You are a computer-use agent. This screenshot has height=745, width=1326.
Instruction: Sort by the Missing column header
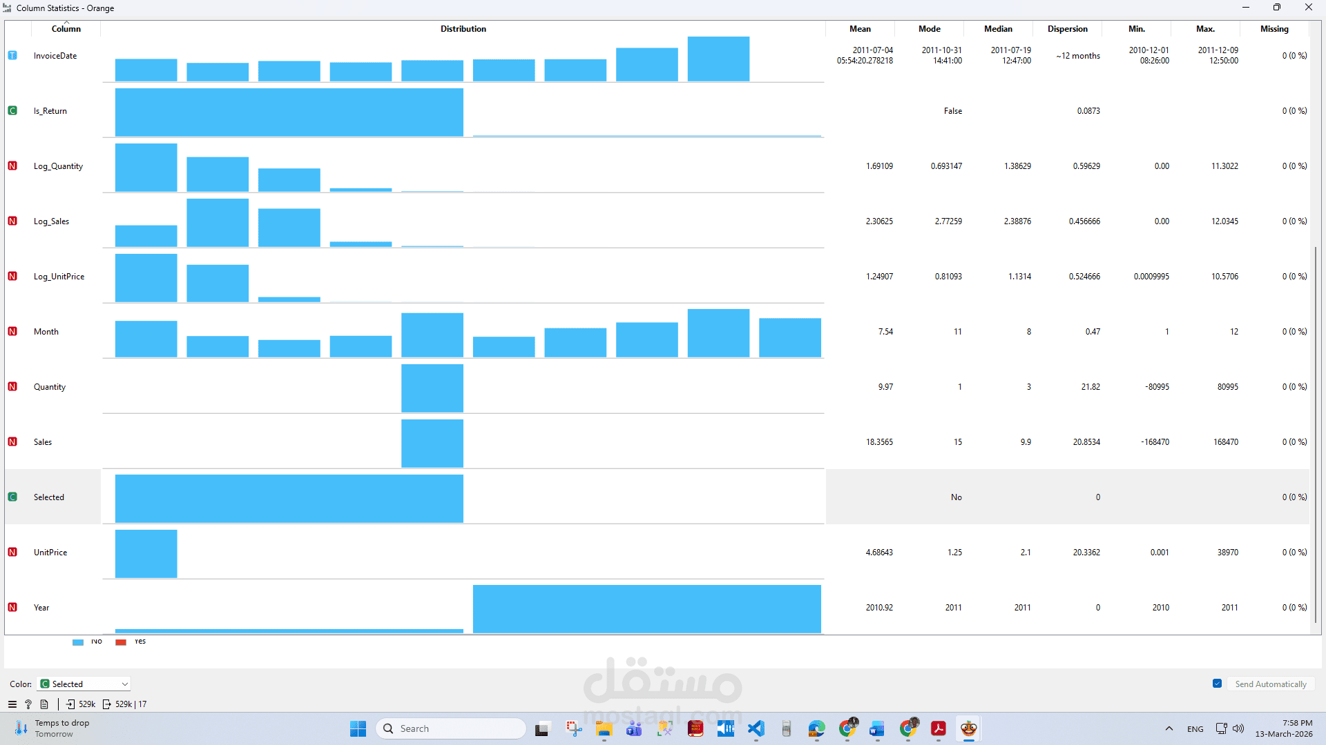coord(1274,29)
